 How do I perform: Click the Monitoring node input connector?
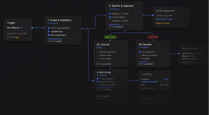(x=93, y=81)
